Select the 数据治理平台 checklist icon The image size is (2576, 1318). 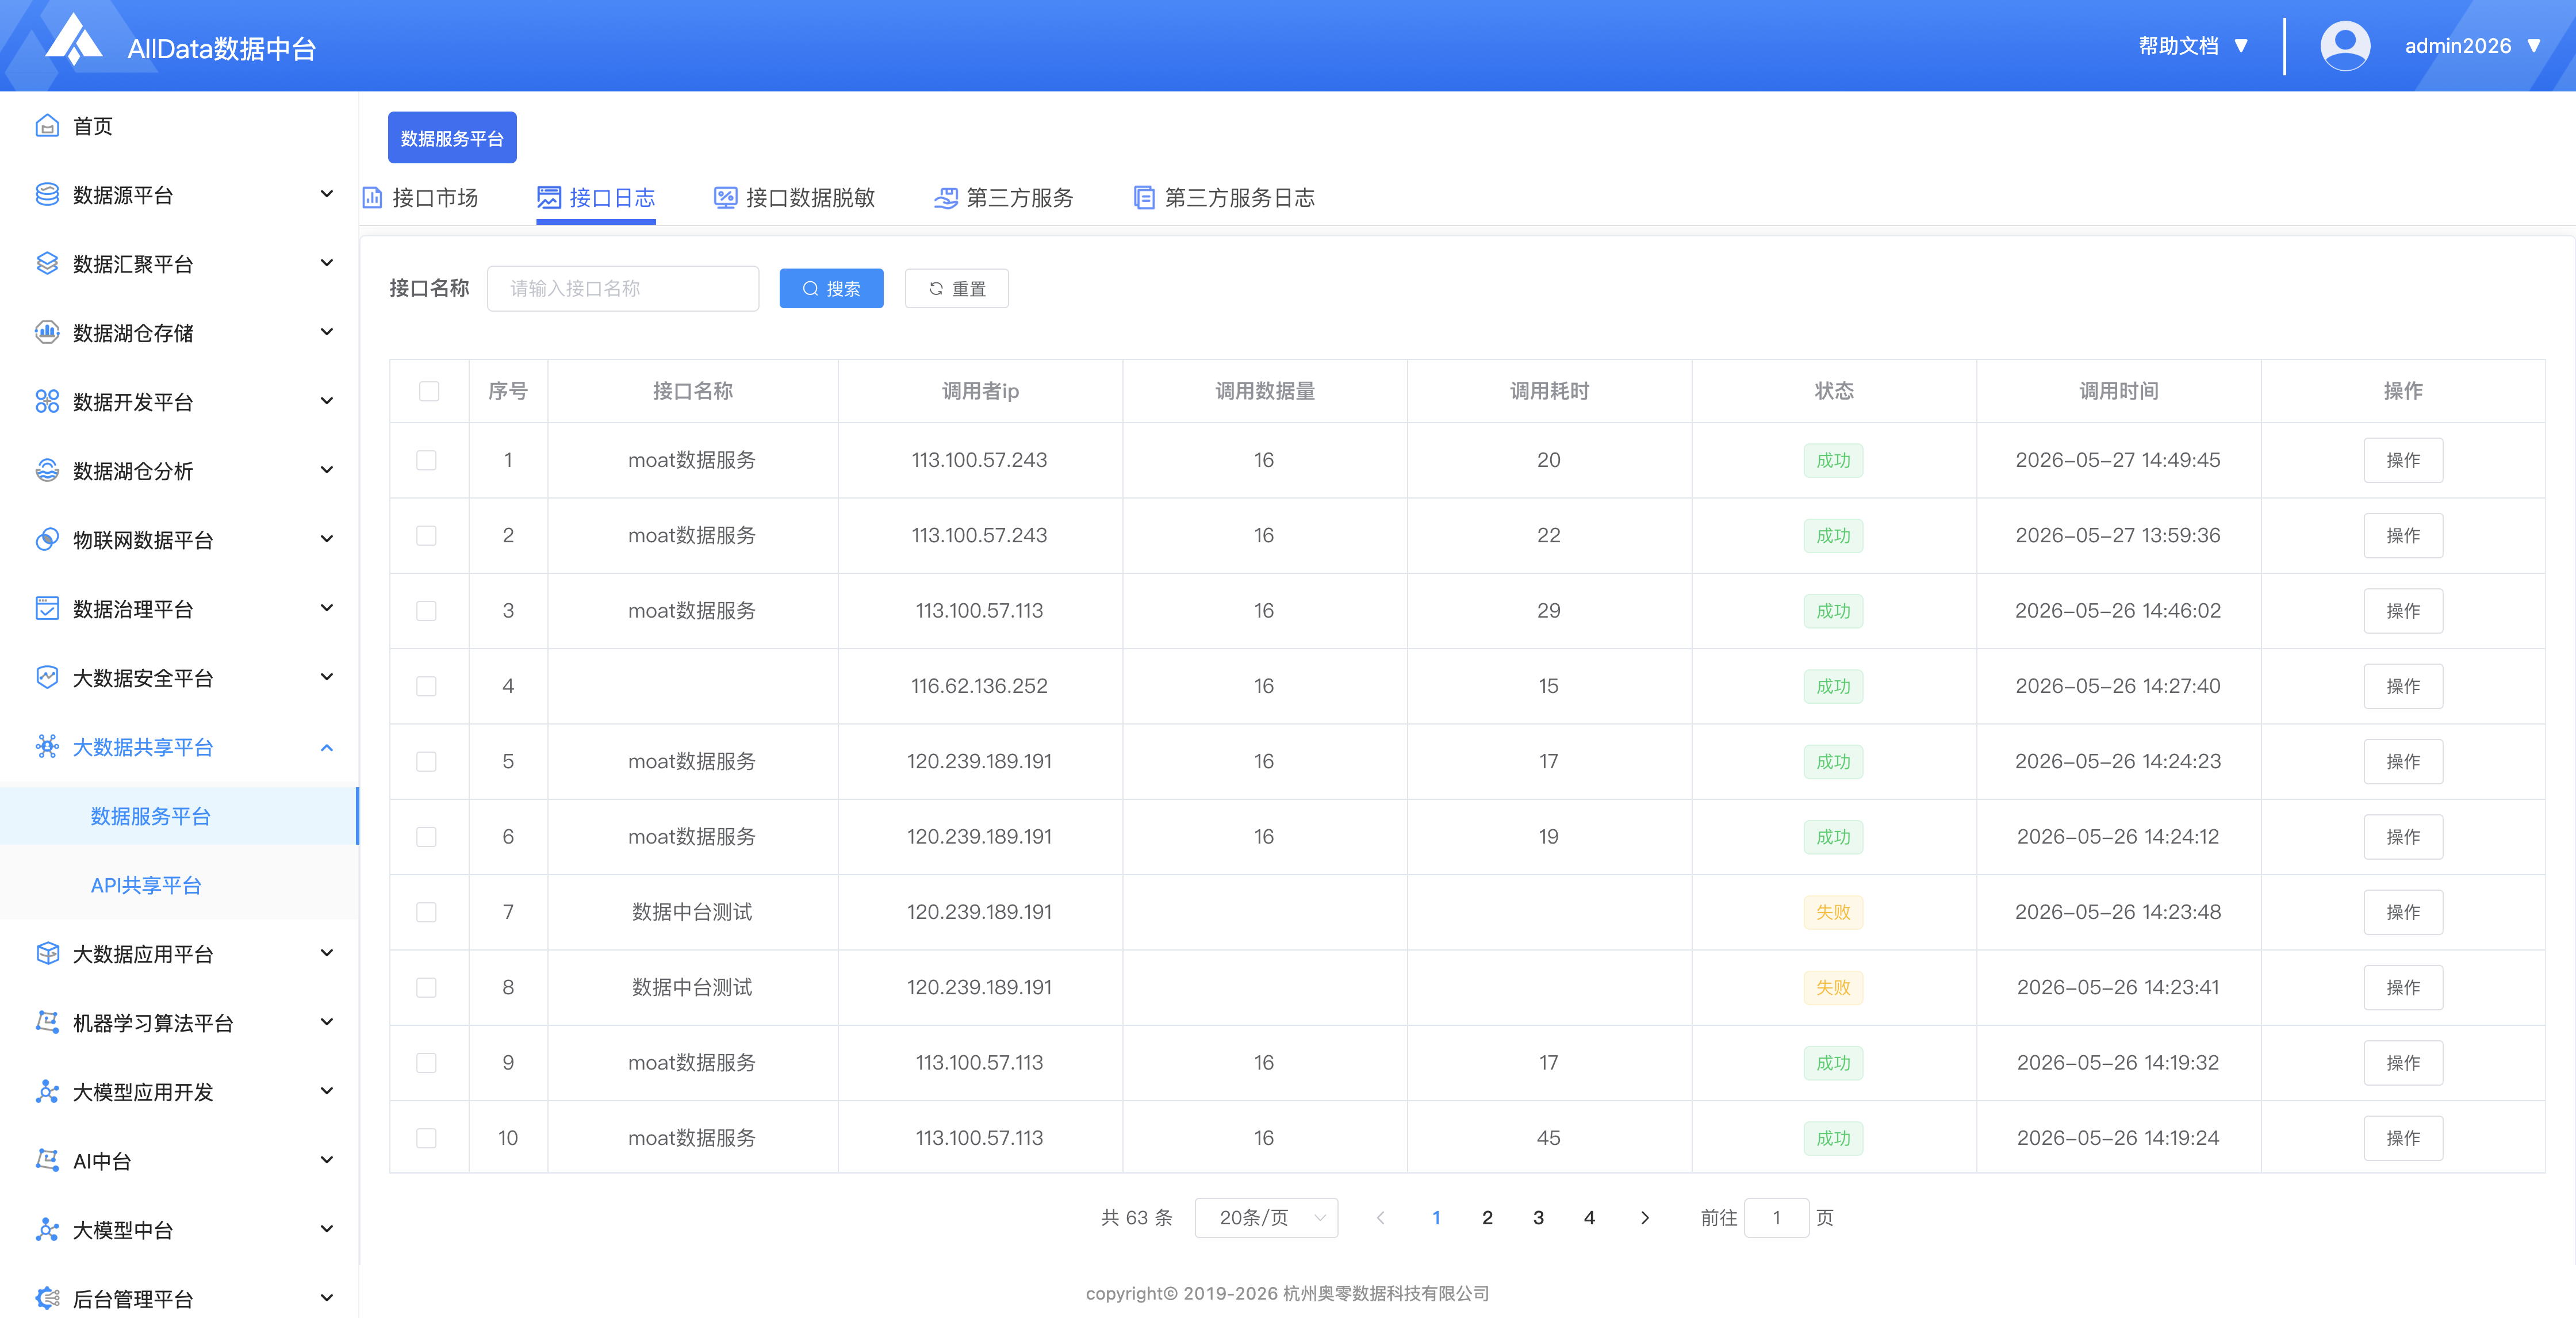(x=47, y=609)
